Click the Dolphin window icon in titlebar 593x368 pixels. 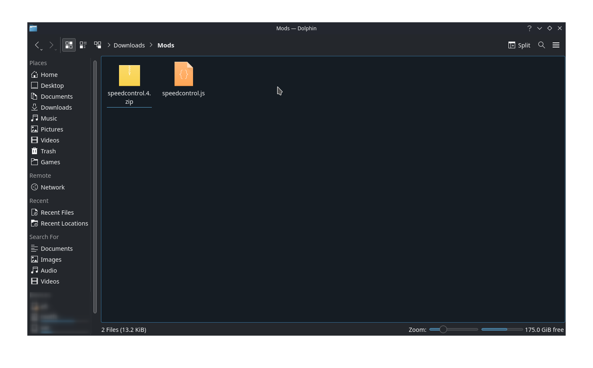click(x=33, y=28)
